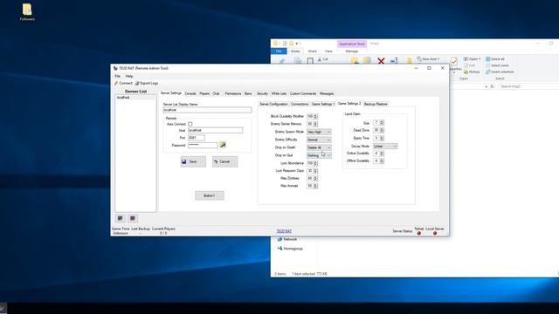Open the Drop on Death dropdown
Screen dimensions: 559x314
(319, 147)
